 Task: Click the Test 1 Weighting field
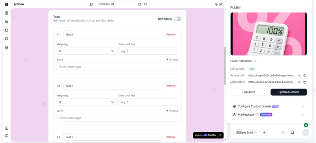pyautogui.click(x=86, y=51)
